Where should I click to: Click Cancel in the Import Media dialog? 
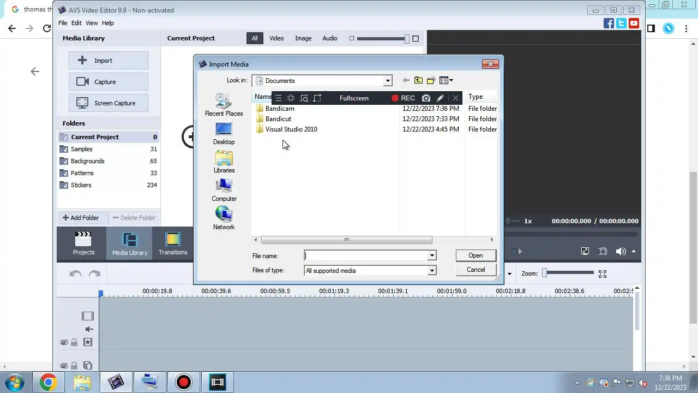pos(476,270)
